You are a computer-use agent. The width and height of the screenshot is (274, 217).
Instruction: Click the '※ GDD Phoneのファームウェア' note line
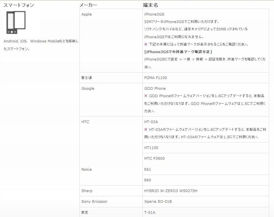click(x=205, y=103)
